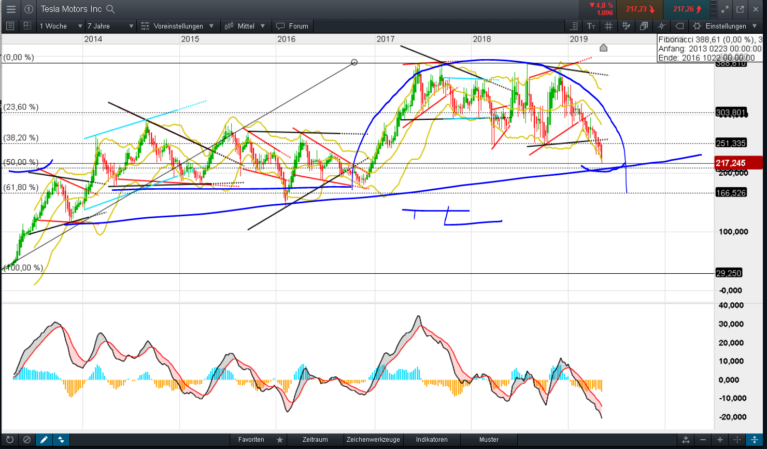
Task: Click the Fibonacci line end circle handle
Action: [x=354, y=62]
